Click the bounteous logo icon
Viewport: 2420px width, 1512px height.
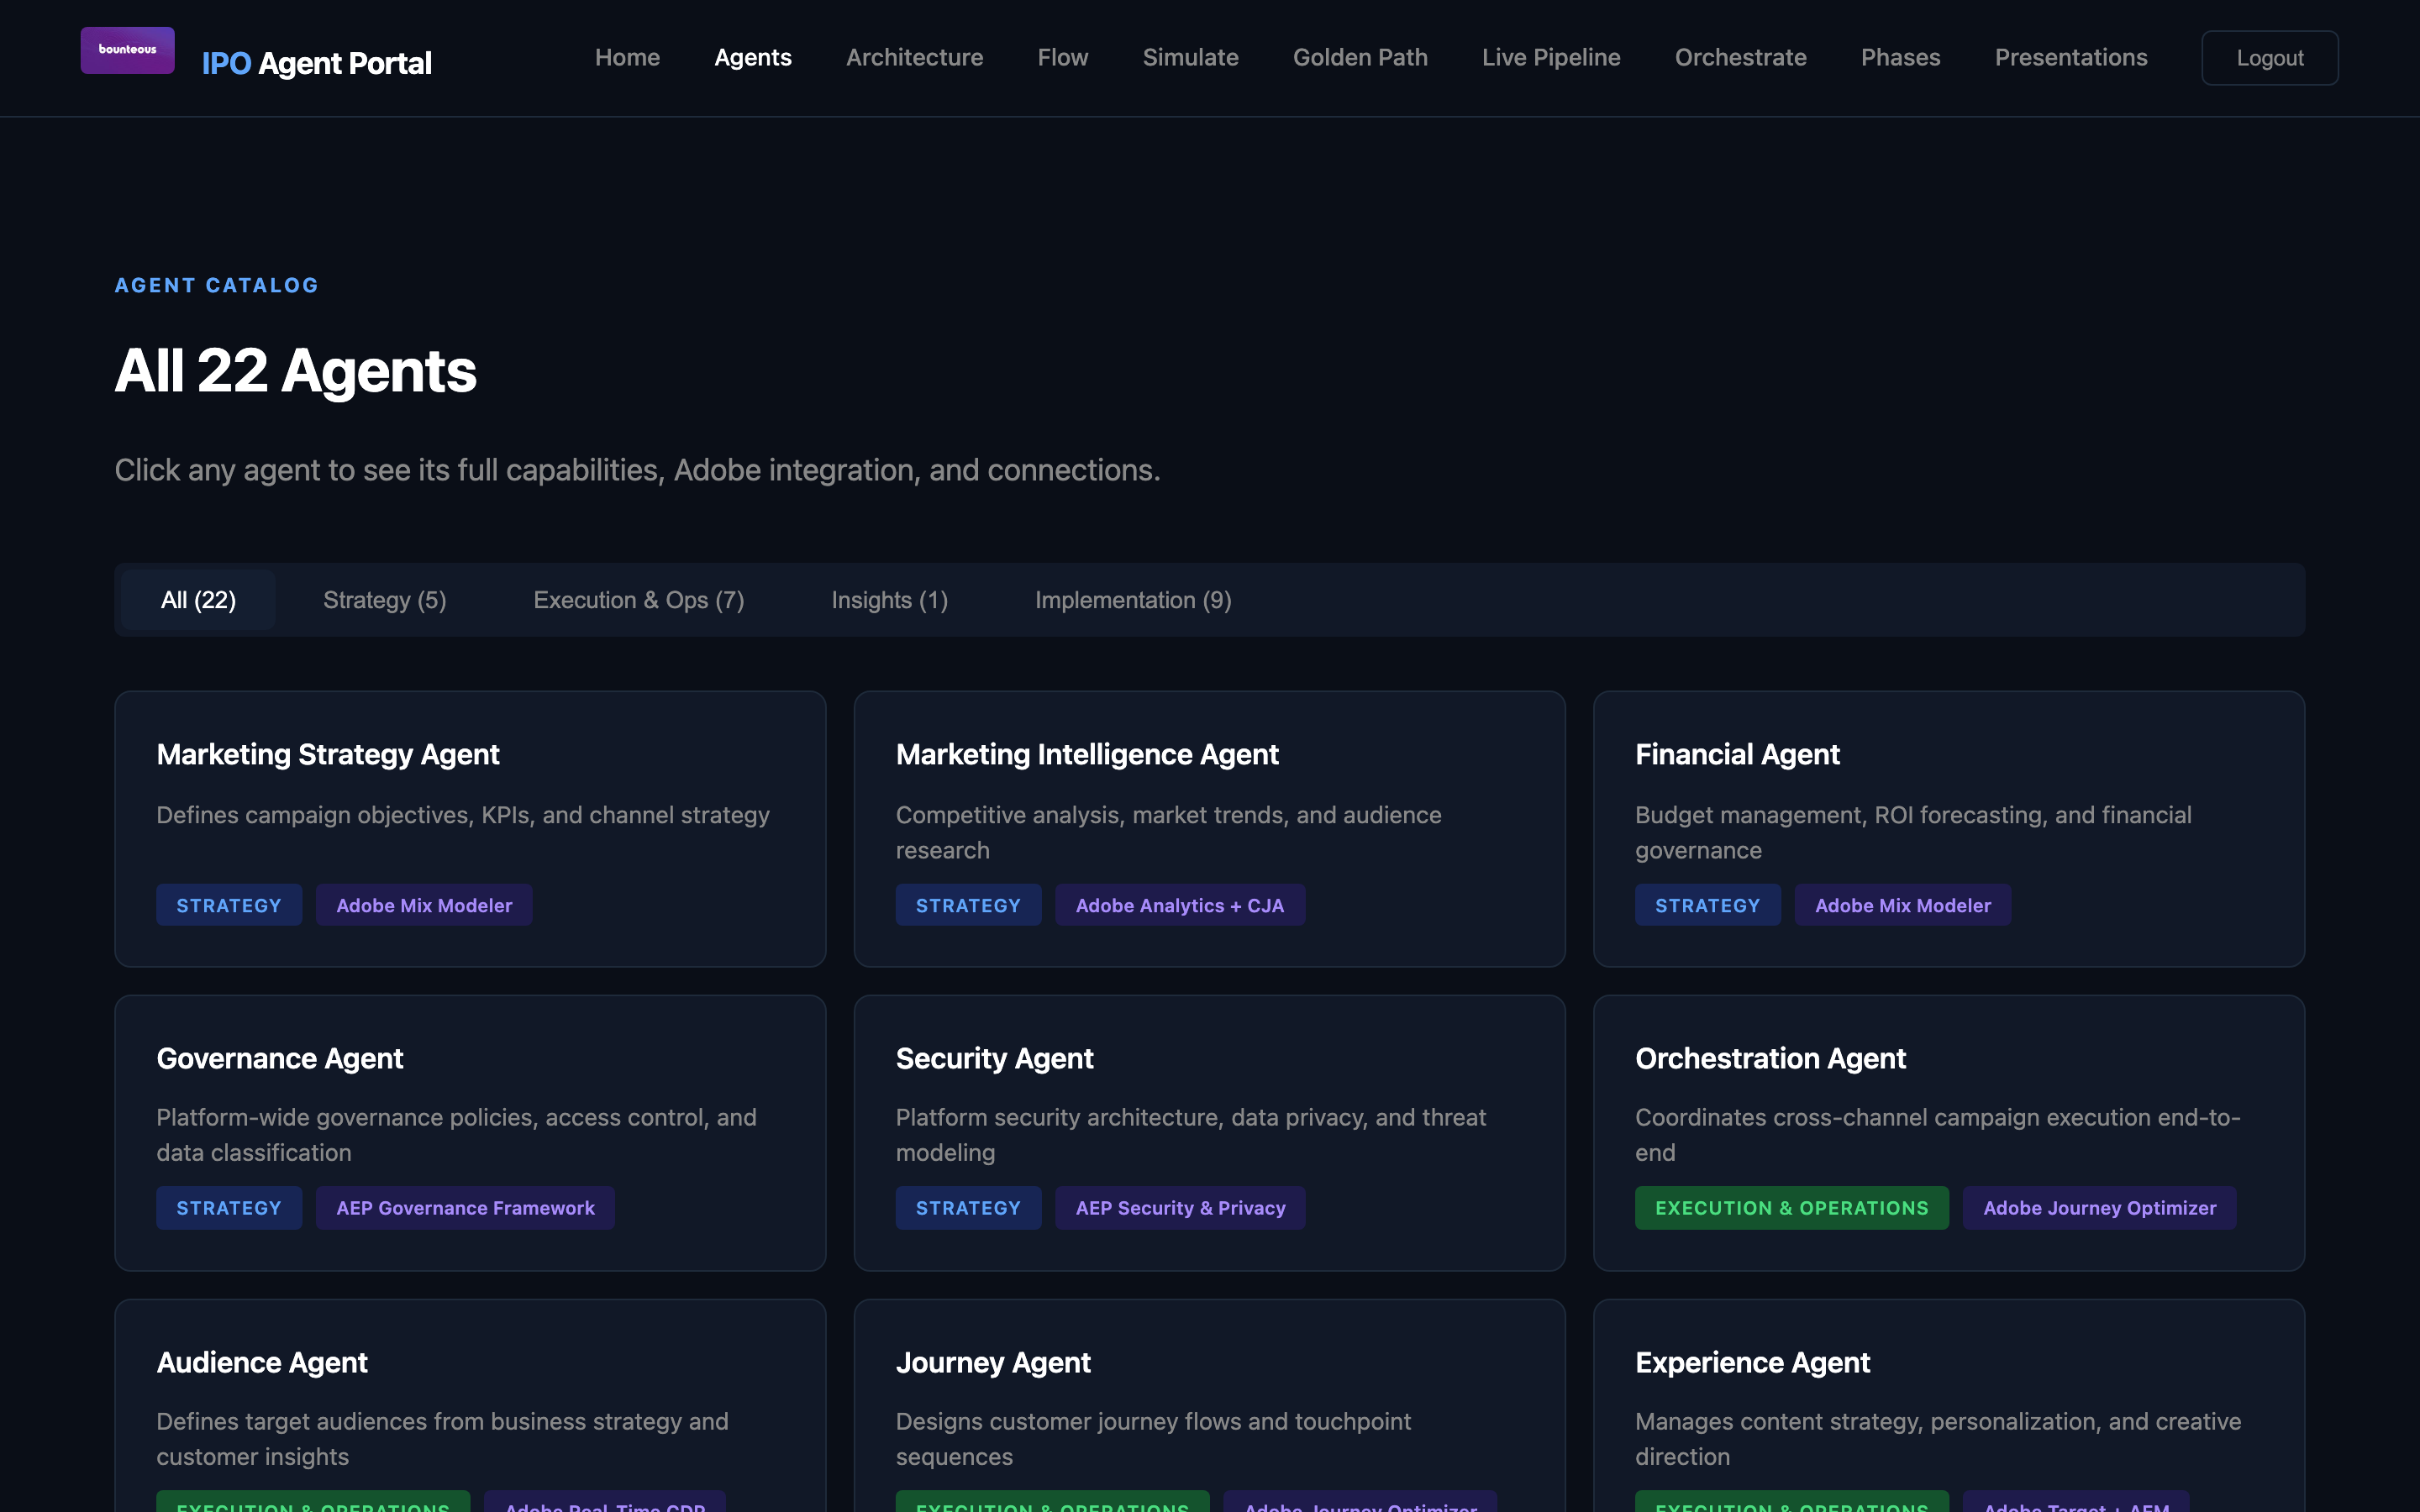tap(127, 49)
